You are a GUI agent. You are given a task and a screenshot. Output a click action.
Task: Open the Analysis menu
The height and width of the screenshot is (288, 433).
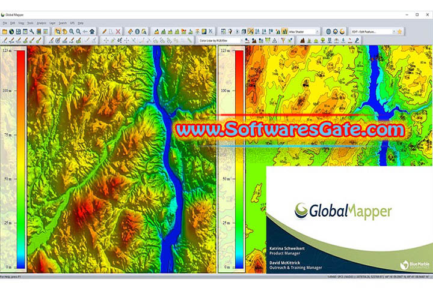point(41,23)
